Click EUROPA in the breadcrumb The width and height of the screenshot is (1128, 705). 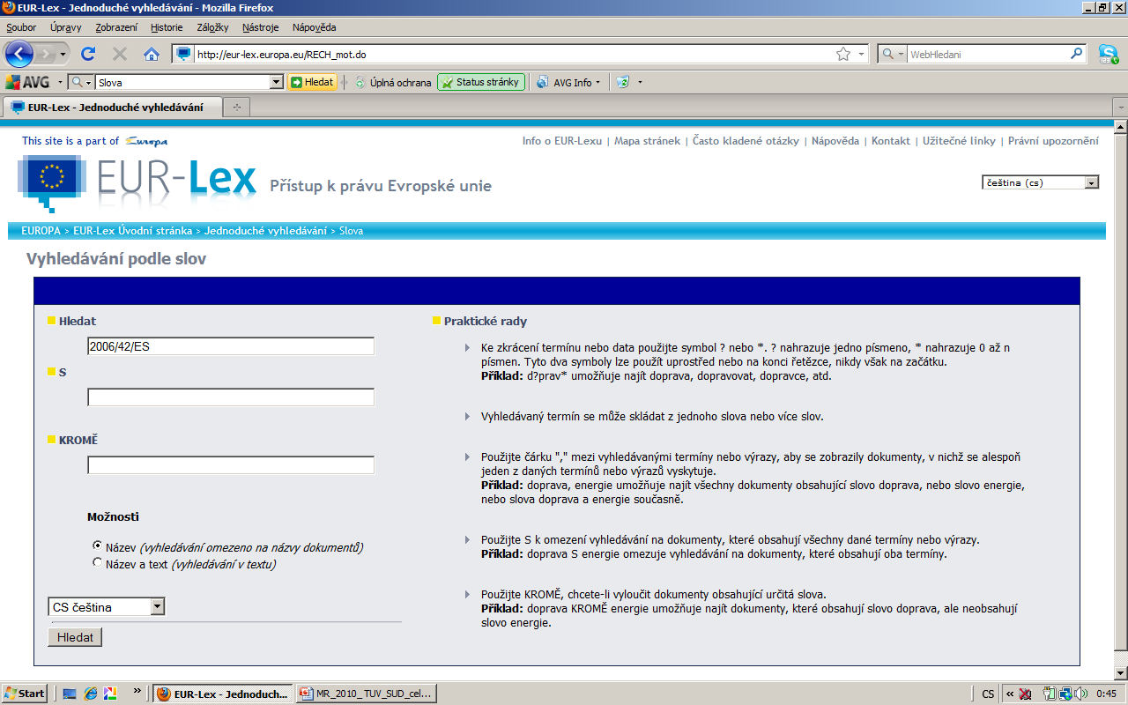coord(41,231)
